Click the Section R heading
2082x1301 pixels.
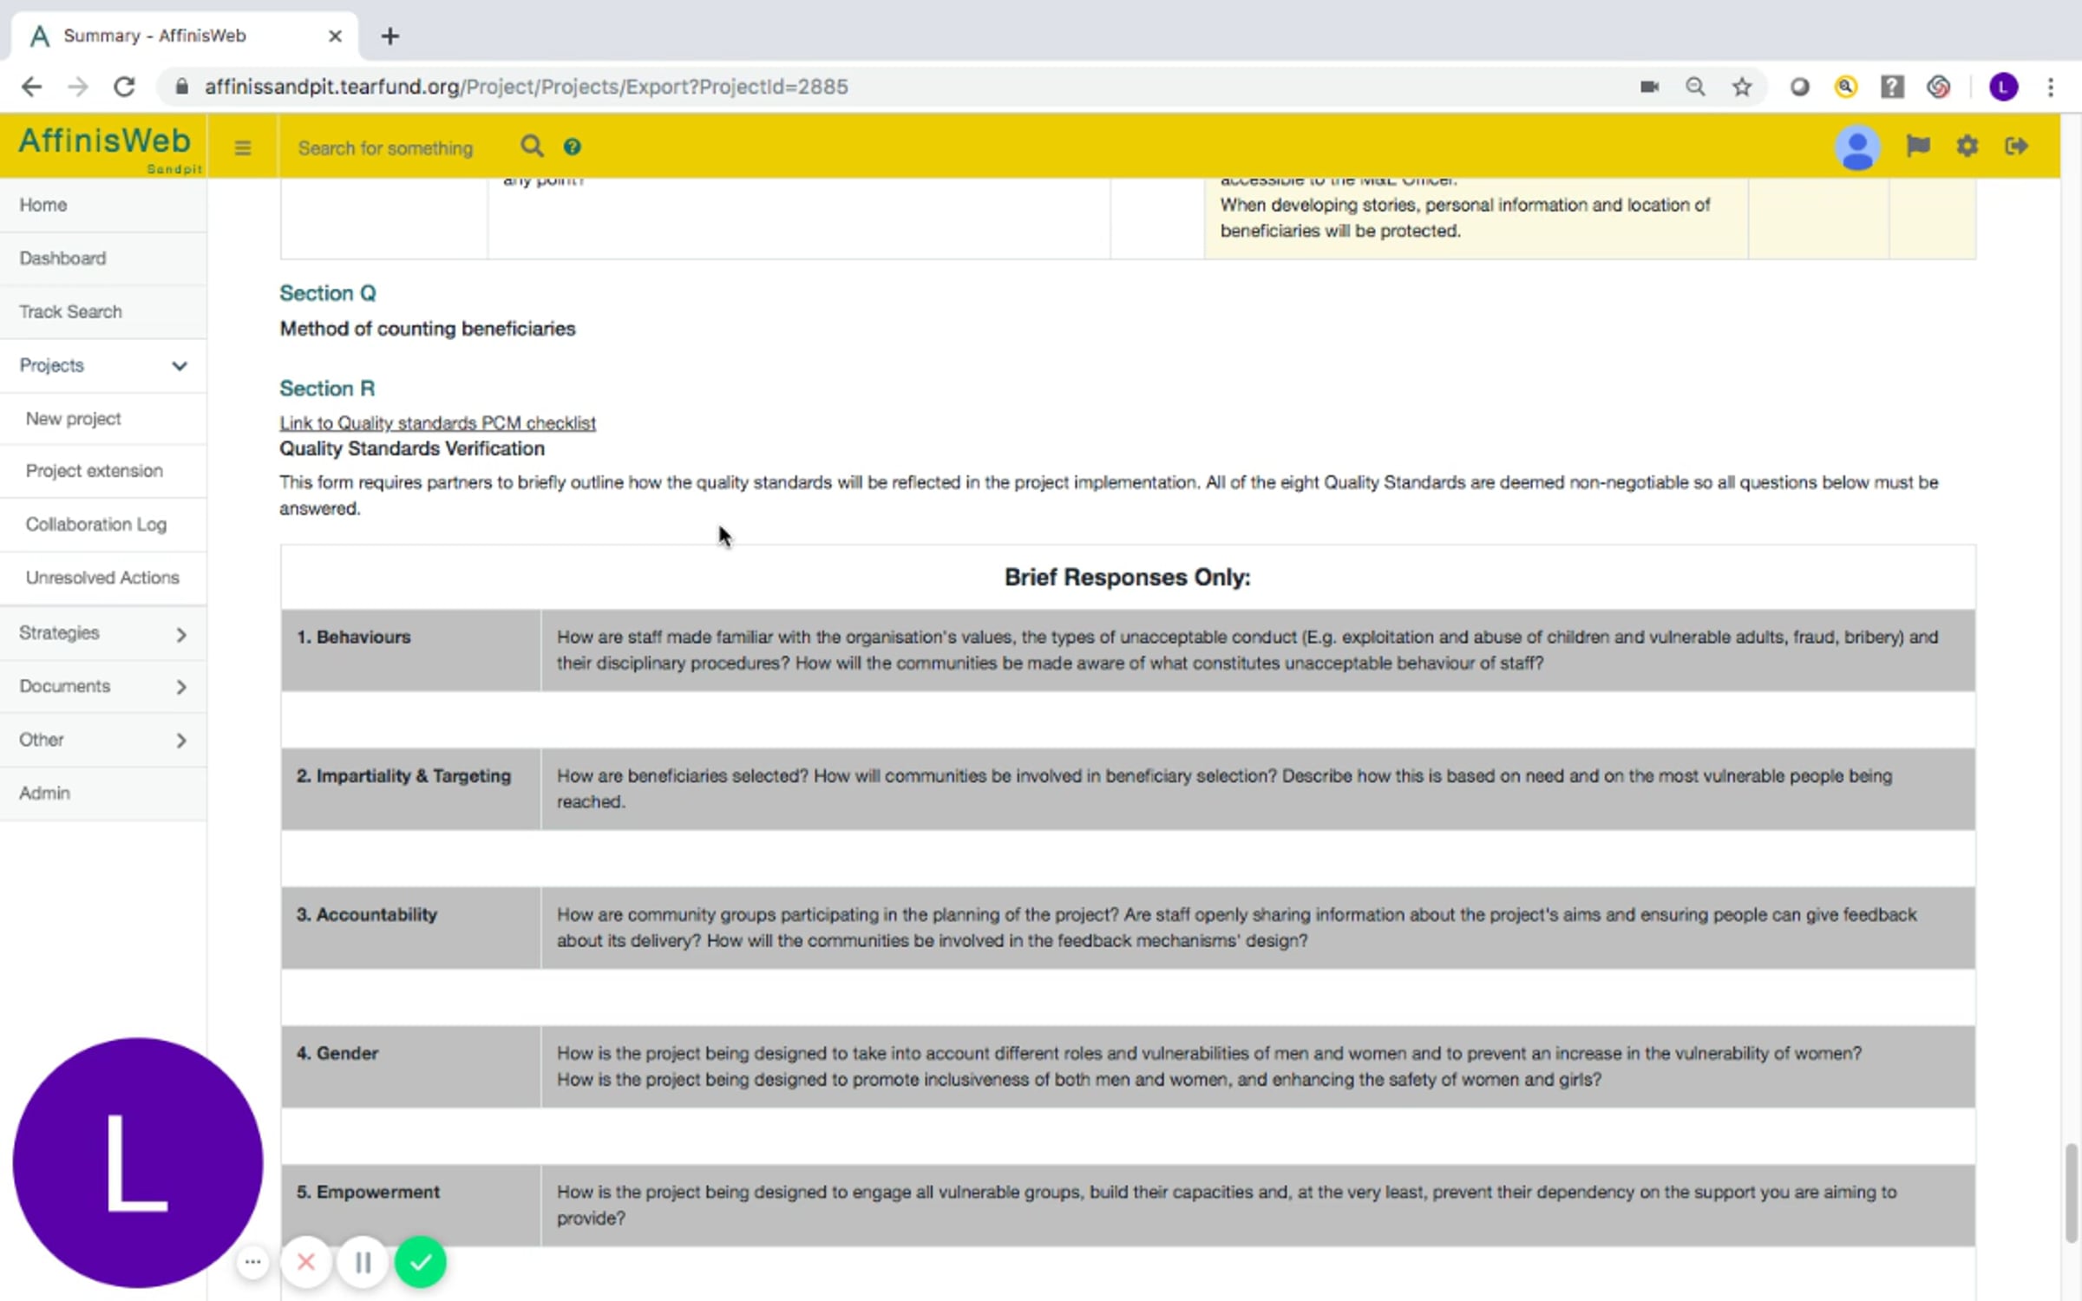pos(327,389)
